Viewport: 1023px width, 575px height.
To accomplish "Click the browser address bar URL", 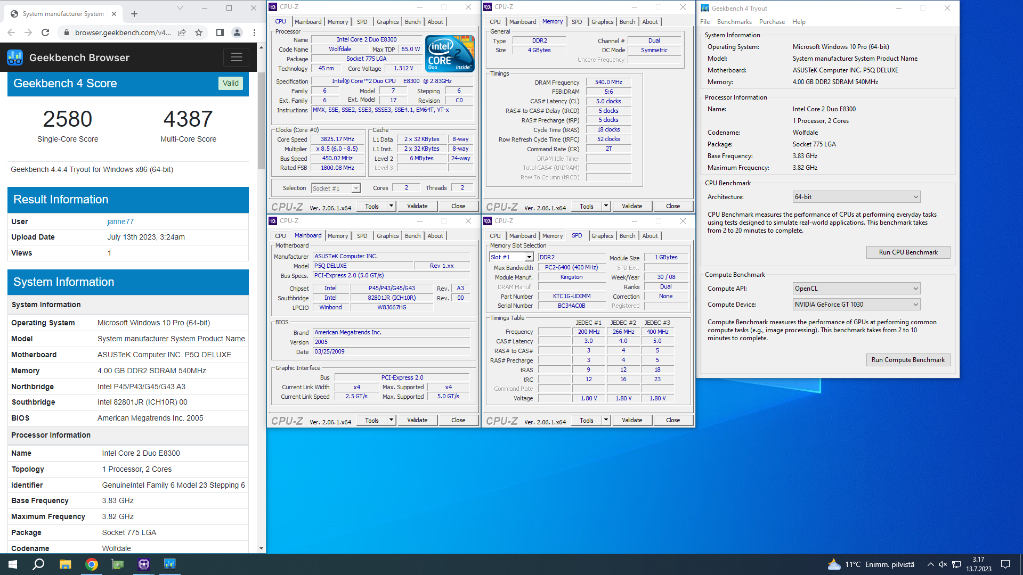I will coord(123,32).
